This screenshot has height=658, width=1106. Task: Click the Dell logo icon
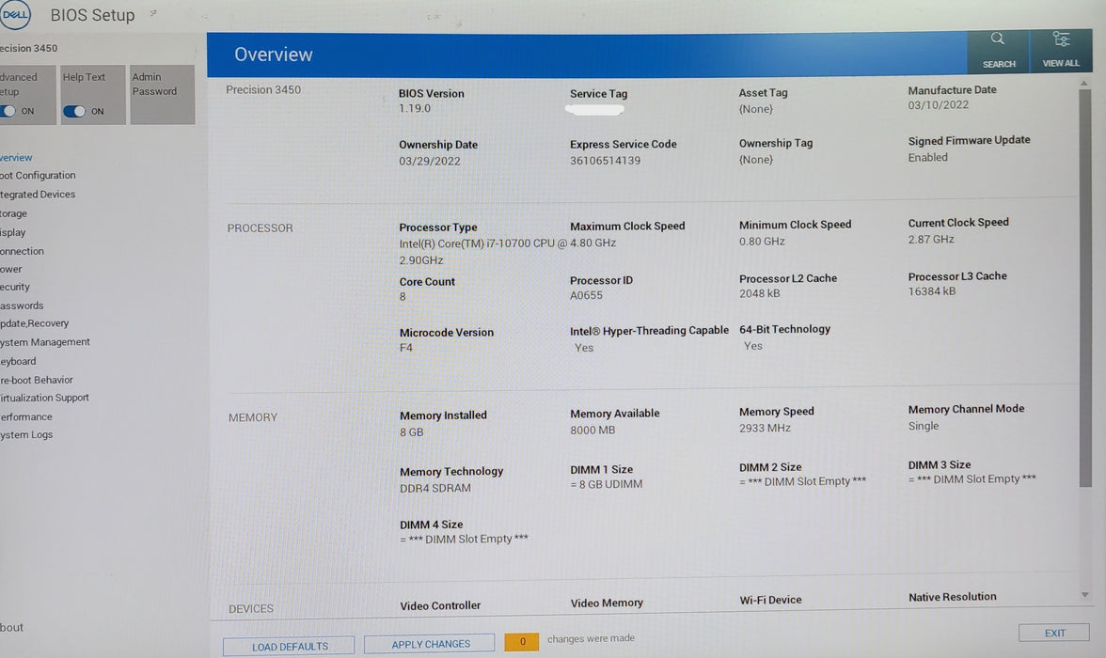pos(14,14)
